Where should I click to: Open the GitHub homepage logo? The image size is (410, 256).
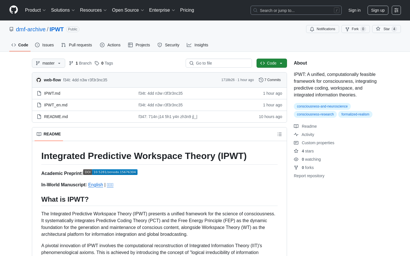[14, 10]
